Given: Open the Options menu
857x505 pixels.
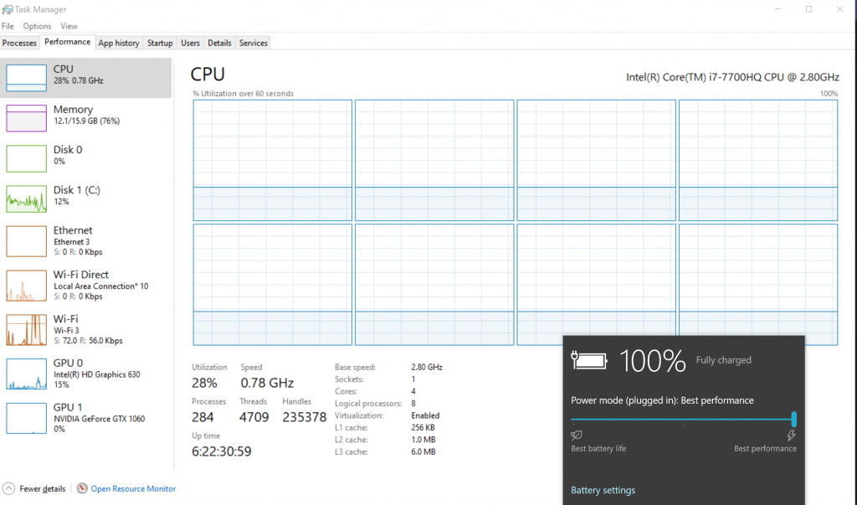Looking at the screenshot, I should tap(37, 26).
